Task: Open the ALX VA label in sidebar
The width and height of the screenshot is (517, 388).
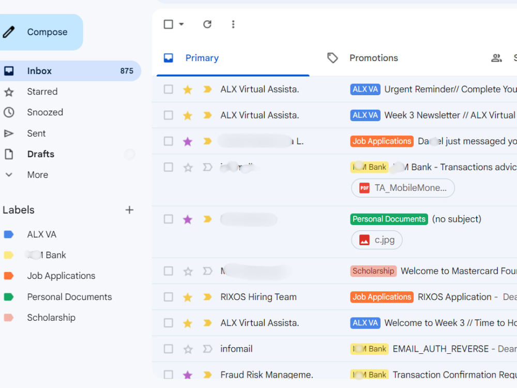Action: [41, 234]
